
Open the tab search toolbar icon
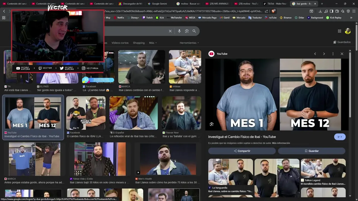311,11
